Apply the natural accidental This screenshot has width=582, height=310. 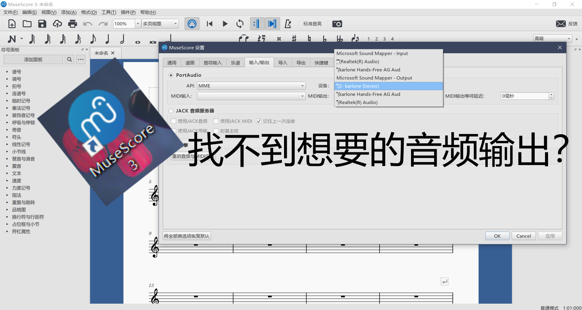point(309,39)
